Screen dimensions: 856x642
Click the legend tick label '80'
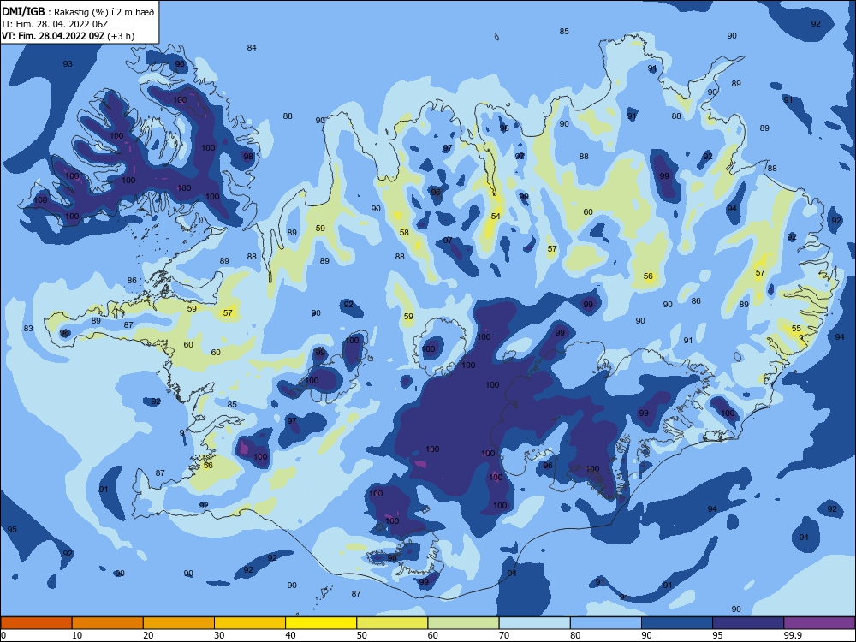575,635
